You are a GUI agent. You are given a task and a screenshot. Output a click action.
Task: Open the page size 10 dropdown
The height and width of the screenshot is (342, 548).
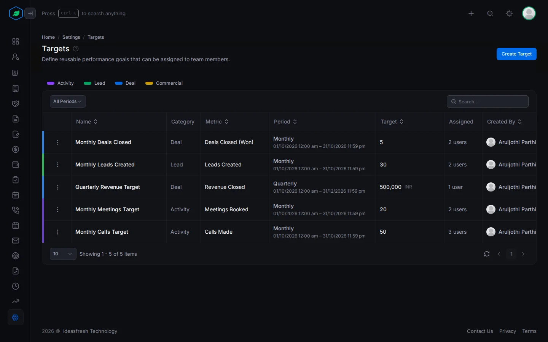[63, 254]
